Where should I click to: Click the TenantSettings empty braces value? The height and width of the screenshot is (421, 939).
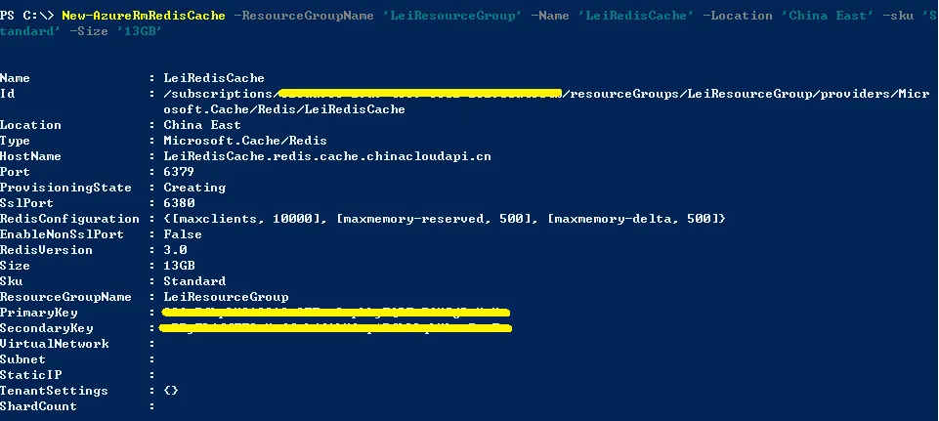(x=171, y=391)
